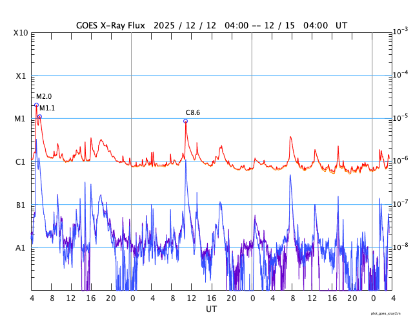The height and width of the screenshot is (323, 413).
Task: Click the B1 flare class axis label
Action: click(x=21, y=205)
